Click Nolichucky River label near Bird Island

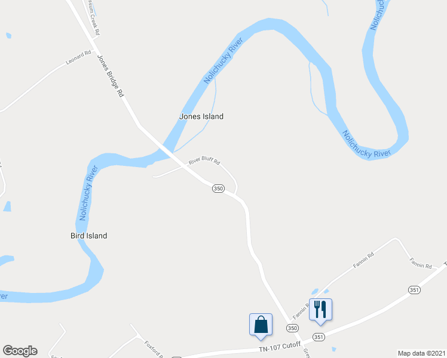88,193
